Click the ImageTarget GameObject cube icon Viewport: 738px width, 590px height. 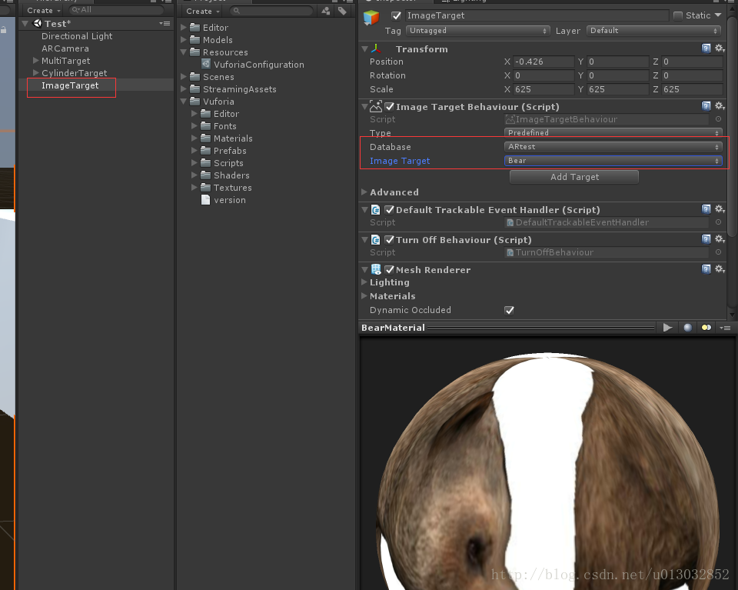372,15
